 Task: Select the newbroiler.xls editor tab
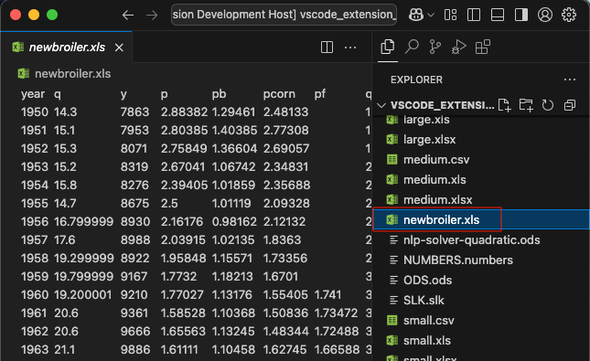[x=67, y=48]
